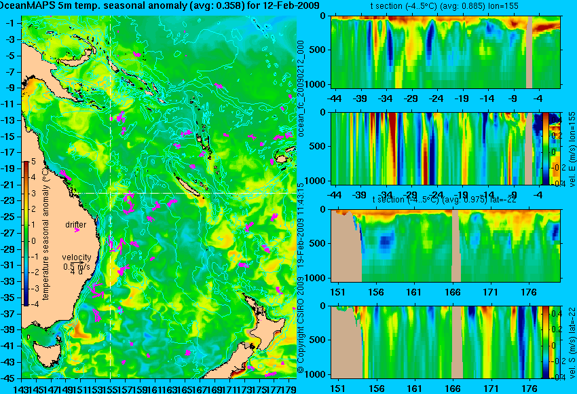Open the t section lat=-22 temperature panel
Image resolution: width=577 pixels, height=394 pixels.
445,246
